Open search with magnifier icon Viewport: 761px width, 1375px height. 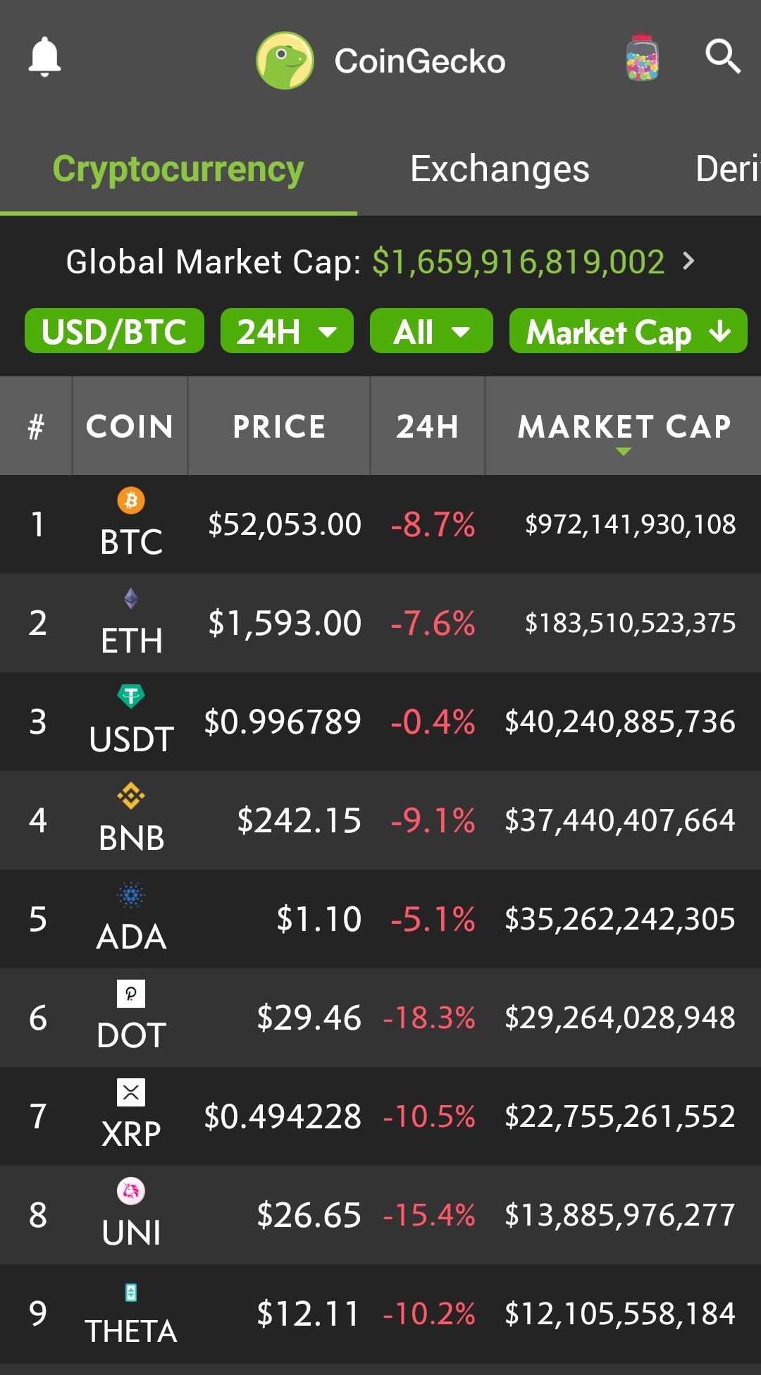pyautogui.click(x=723, y=56)
